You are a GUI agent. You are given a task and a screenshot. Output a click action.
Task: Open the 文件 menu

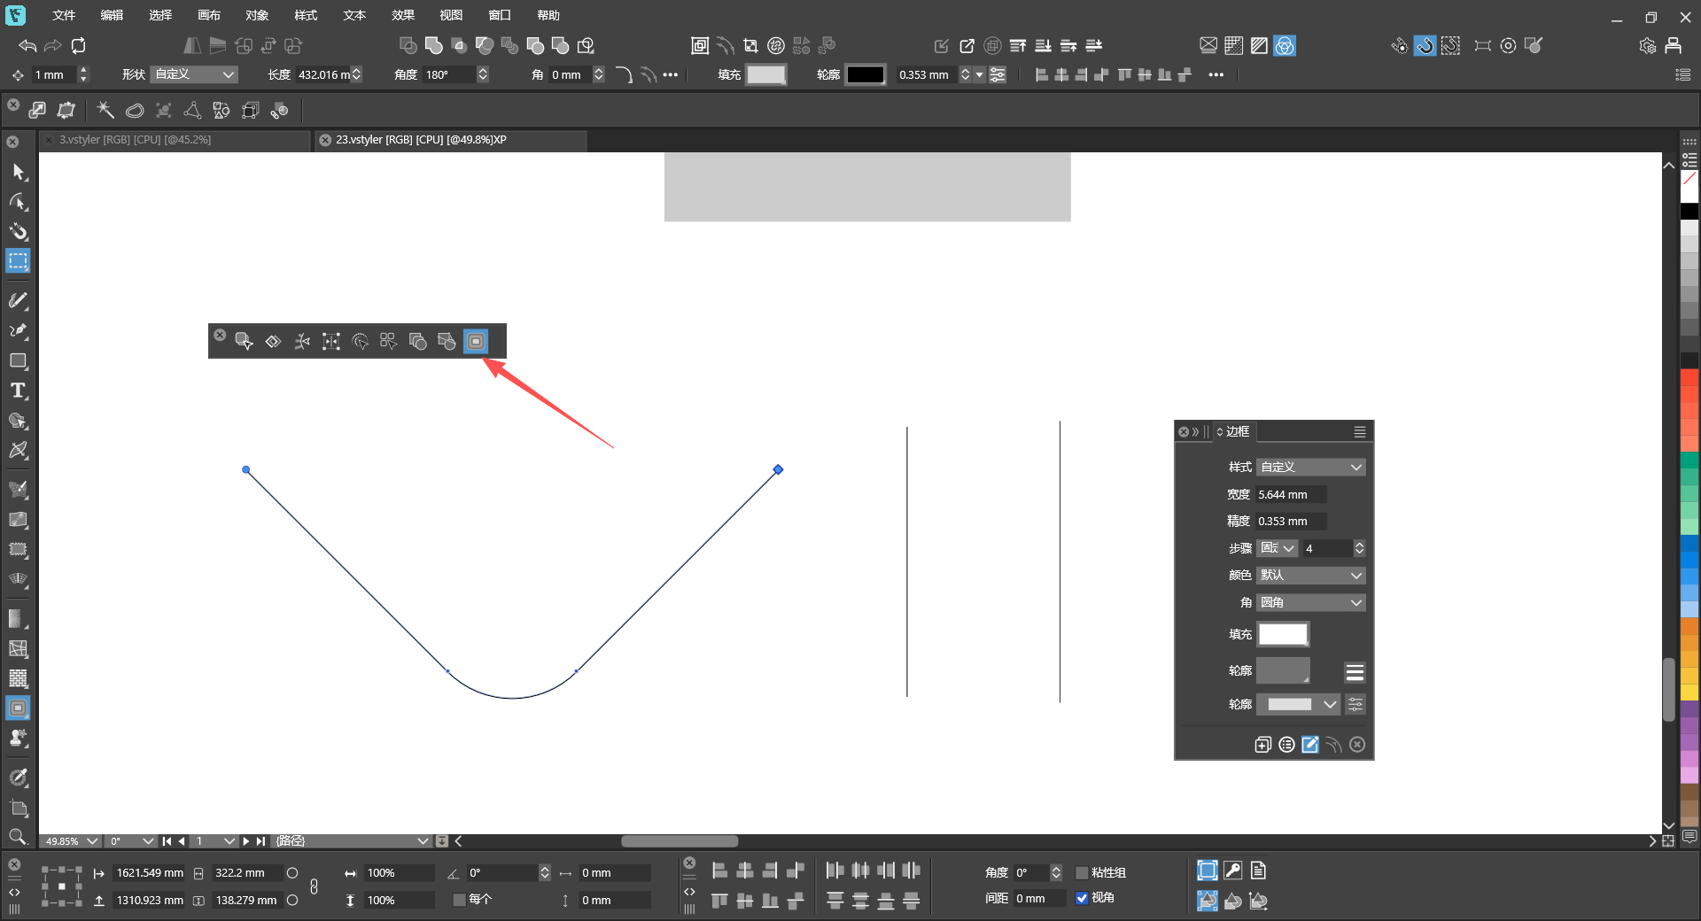(x=64, y=15)
